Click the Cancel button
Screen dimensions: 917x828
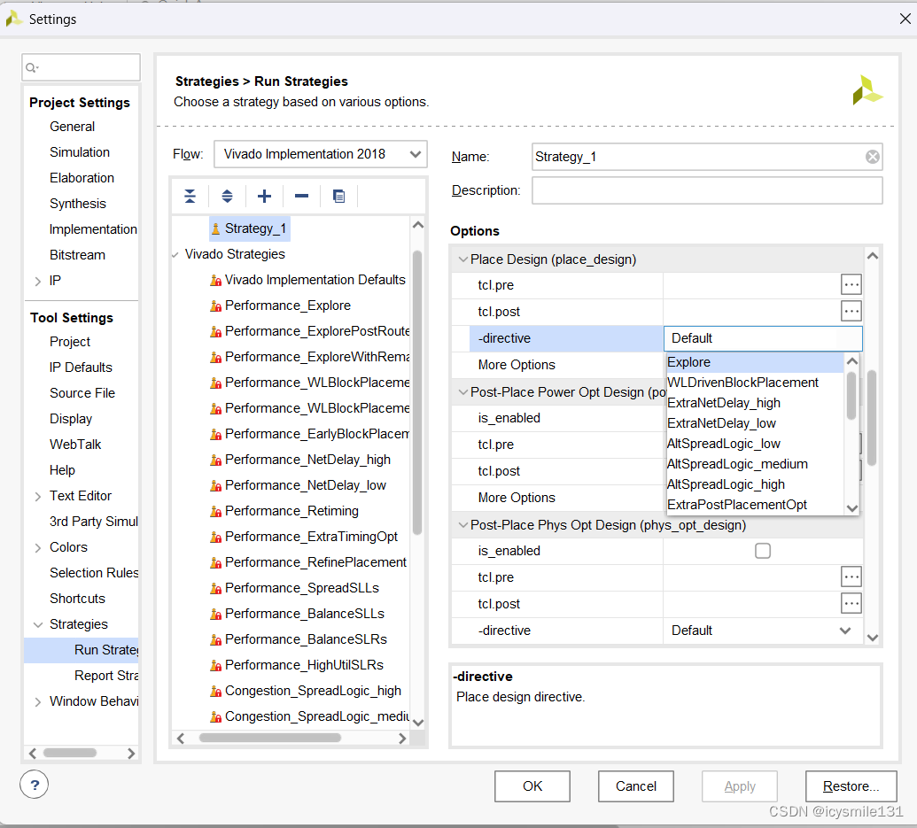click(x=636, y=786)
